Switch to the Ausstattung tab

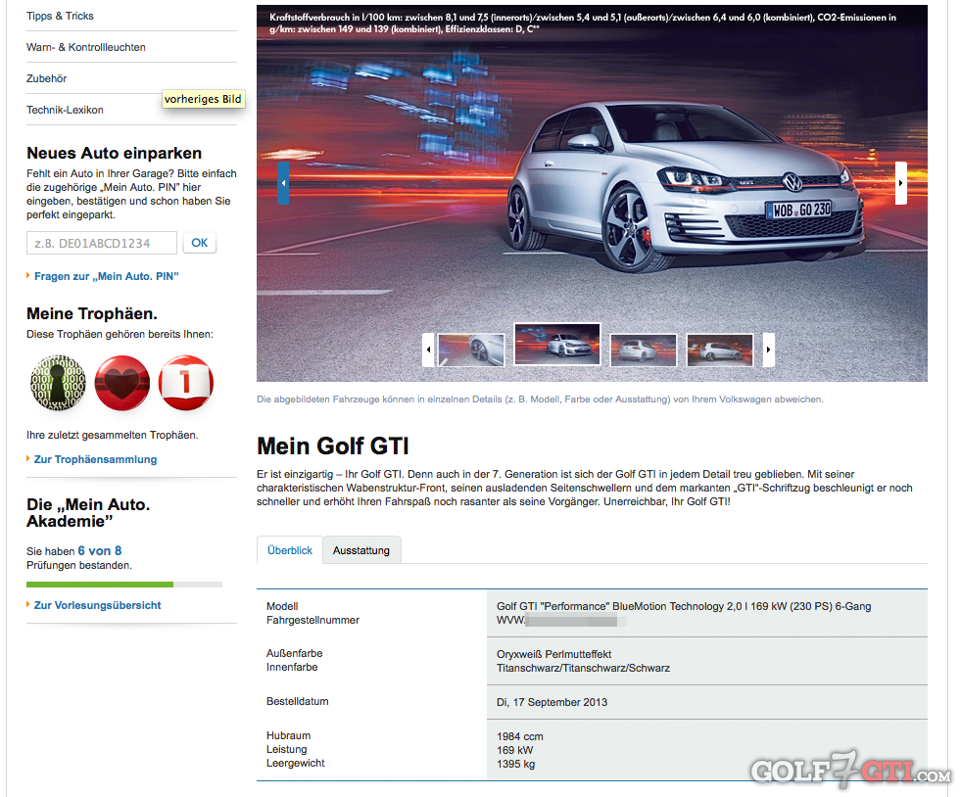pos(361,550)
